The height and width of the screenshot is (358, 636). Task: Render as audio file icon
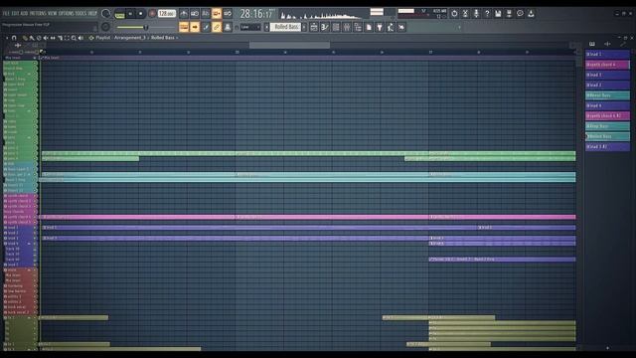(509, 13)
